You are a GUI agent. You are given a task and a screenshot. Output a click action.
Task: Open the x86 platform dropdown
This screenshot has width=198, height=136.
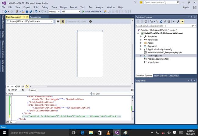(x=71, y=12)
